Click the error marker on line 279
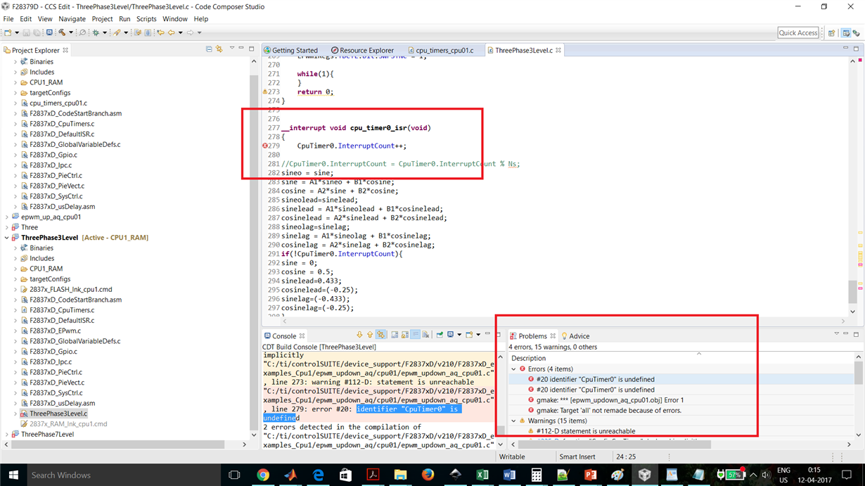The width and height of the screenshot is (865, 486). click(x=266, y=146)
